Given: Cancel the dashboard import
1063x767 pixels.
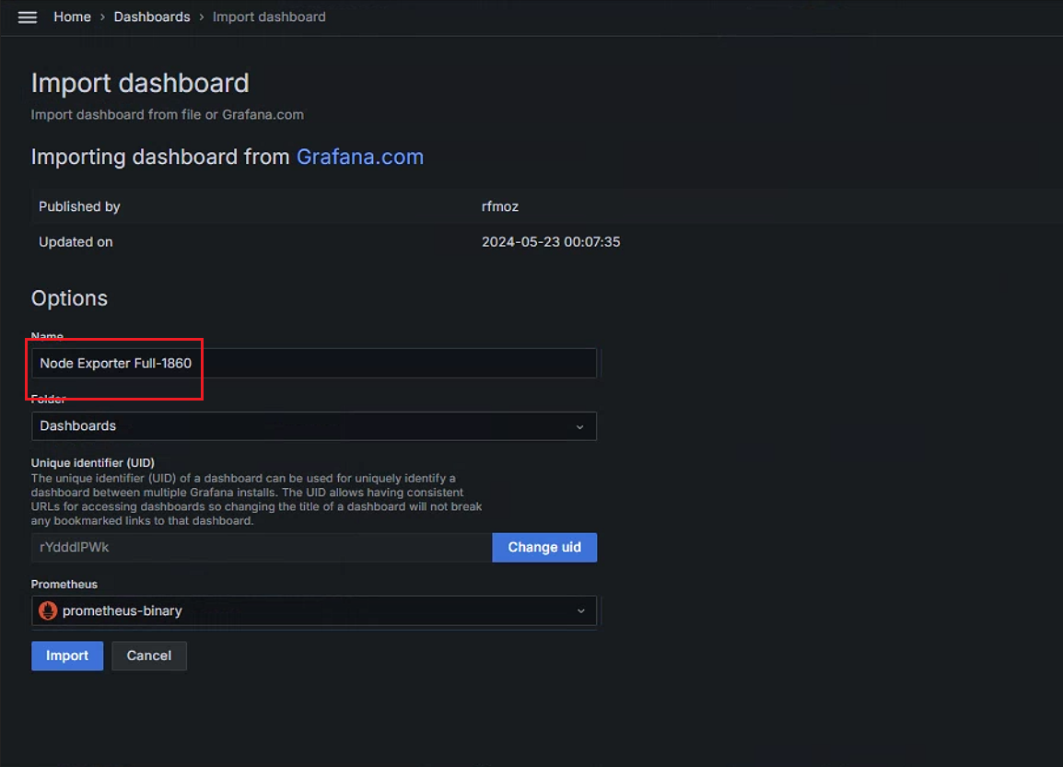Looking at the screenshot, I should coord(149,656).
